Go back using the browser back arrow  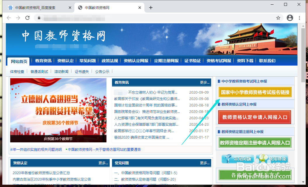click(9, 18)
